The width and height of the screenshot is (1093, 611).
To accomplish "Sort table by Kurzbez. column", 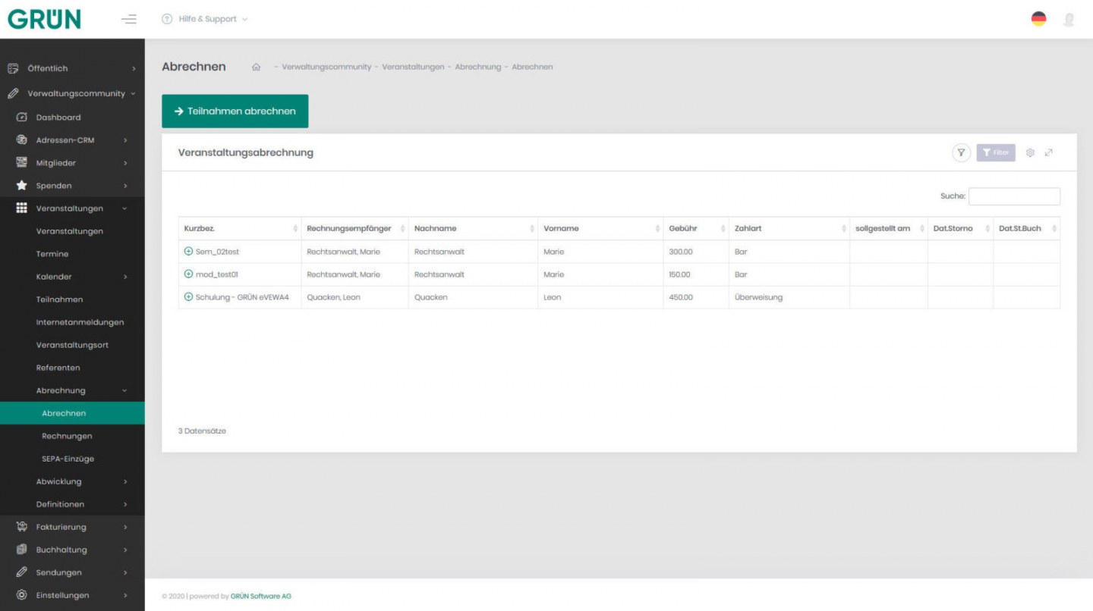I will 240,228.
